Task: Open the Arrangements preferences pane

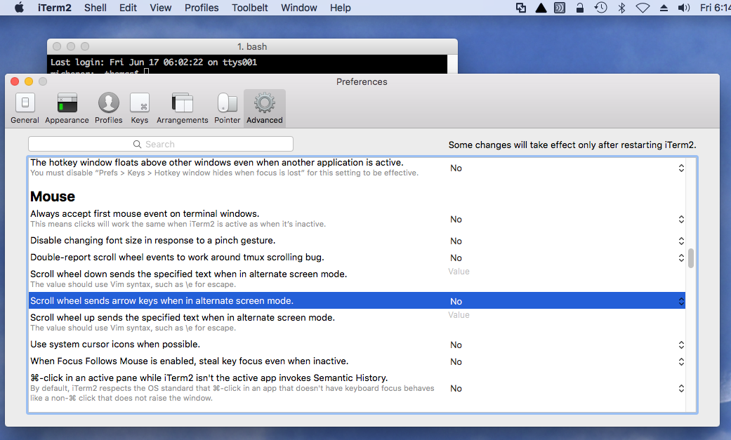Action: (183, 109)
